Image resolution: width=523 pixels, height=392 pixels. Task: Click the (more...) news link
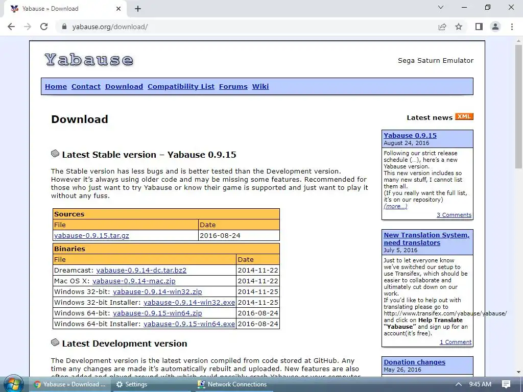(395, 206)
